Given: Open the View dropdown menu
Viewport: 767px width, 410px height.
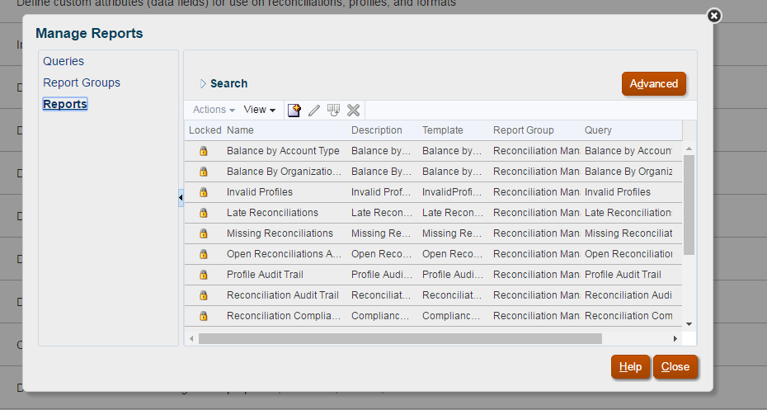Looking at the screenshot, I should tap(259, 110).
